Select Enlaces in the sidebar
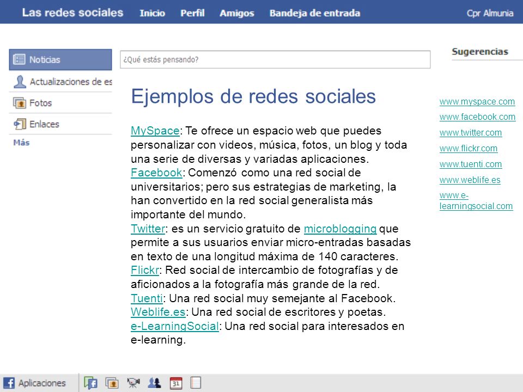523x392 pixels. click(x=60, y=124)
